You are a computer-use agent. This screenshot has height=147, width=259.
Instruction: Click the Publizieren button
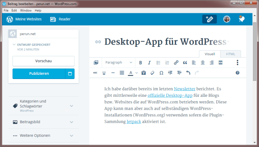click(x=39, y=74)
